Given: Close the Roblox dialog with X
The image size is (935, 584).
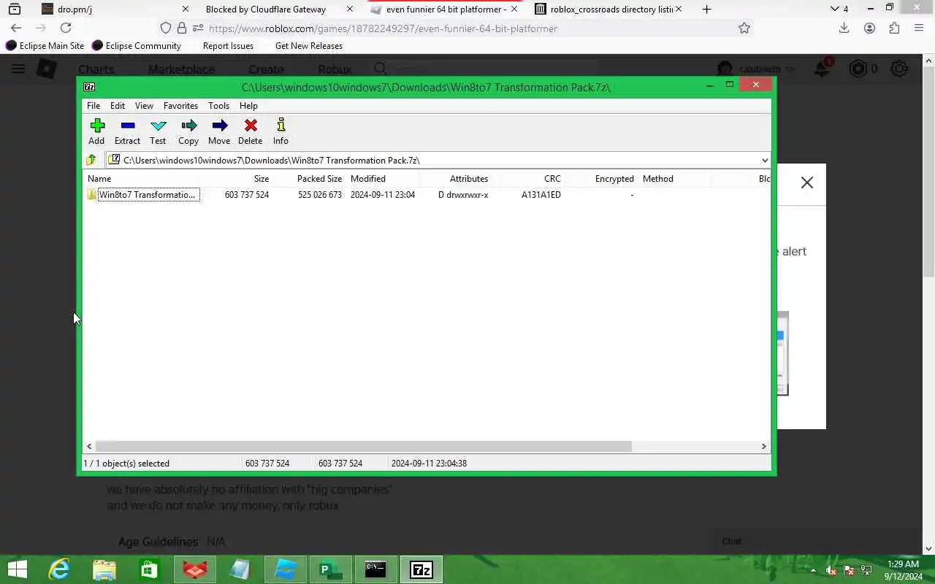Looking at the screenshot, I should pyautogui.click(x=806, y=182).
